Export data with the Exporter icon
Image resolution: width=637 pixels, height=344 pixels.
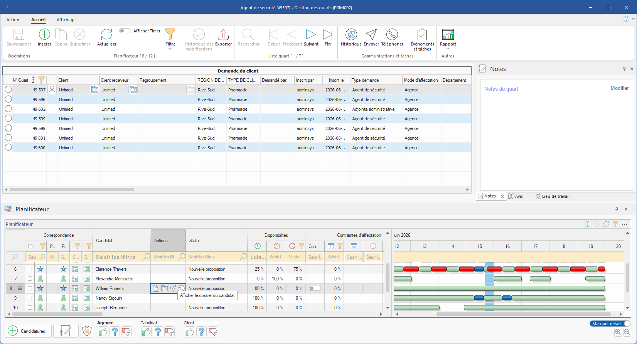coord(223,34)
